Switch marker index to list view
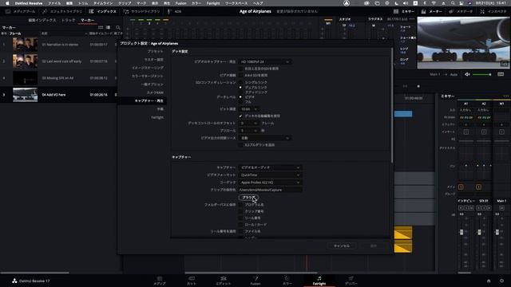This screenshot has width=511, height=287. click(x=109, y=27)
